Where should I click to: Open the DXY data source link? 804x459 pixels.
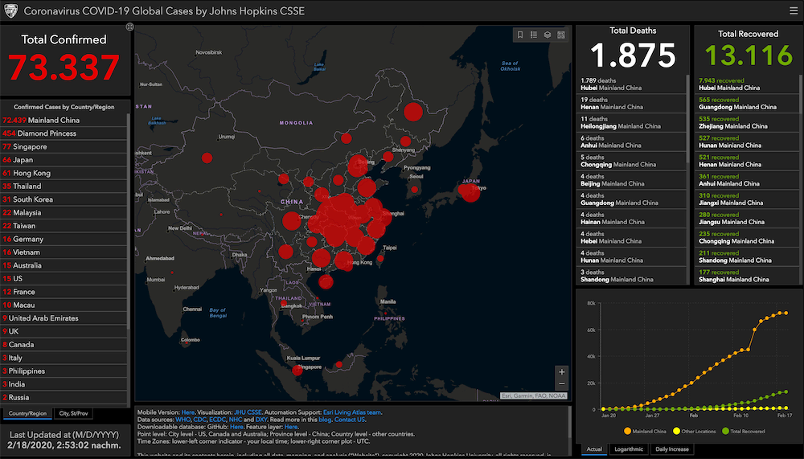pyautogui.click(x=261, y=420)
